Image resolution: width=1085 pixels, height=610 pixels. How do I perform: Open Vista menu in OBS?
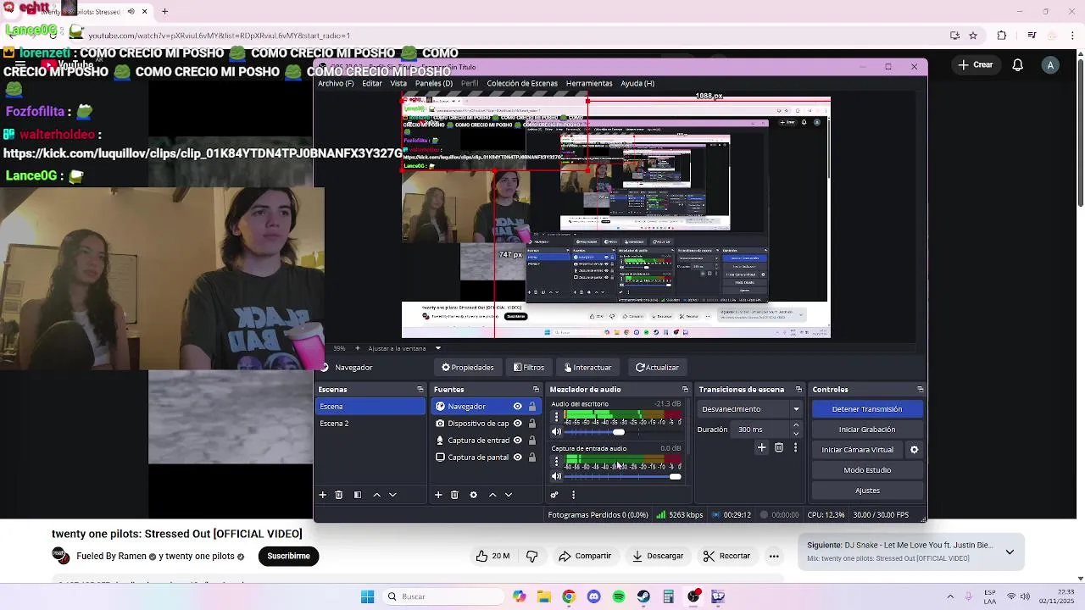pyautogui.click(x=398, y=84)
